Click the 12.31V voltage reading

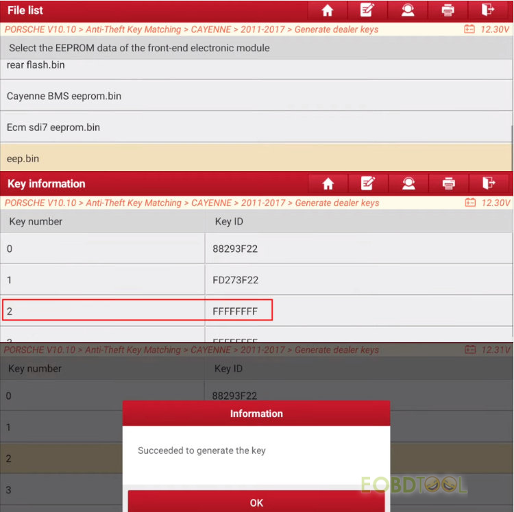[495, 350]
